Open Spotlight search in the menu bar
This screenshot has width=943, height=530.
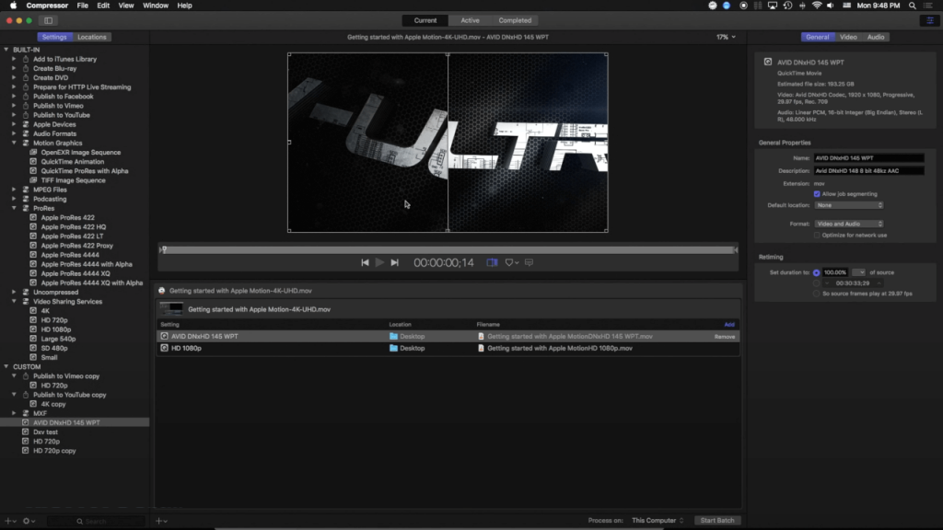913,6
